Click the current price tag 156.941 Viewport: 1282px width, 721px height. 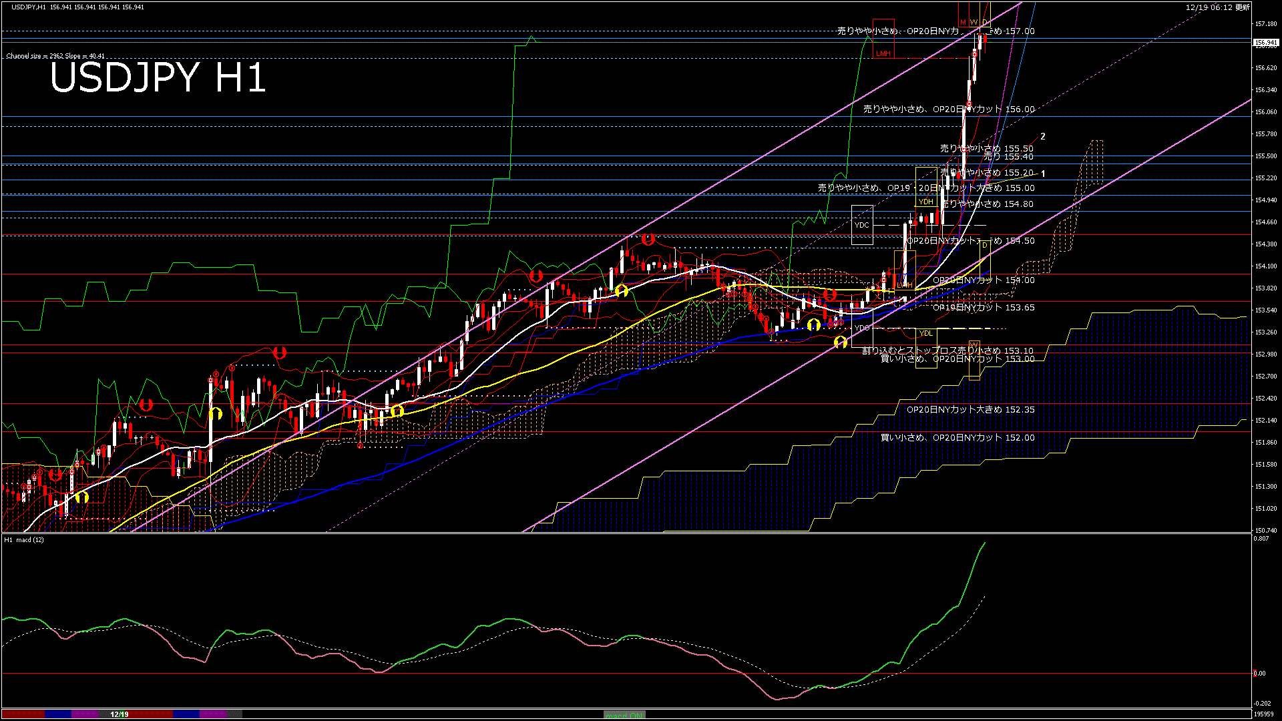pos(1265,42)
